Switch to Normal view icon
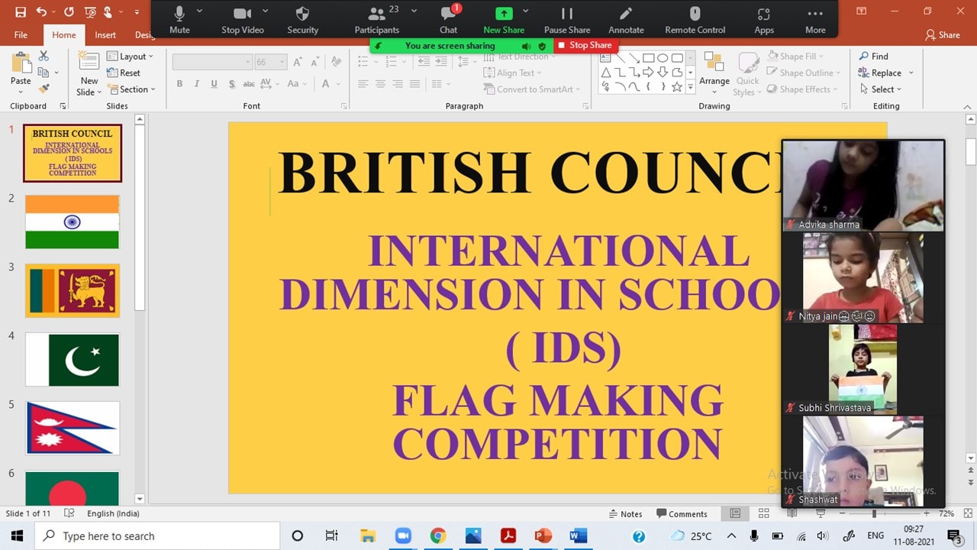 735,514
